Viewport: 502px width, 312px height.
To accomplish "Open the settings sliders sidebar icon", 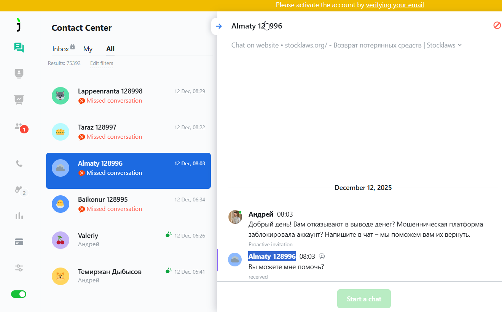I will point(19,268).
